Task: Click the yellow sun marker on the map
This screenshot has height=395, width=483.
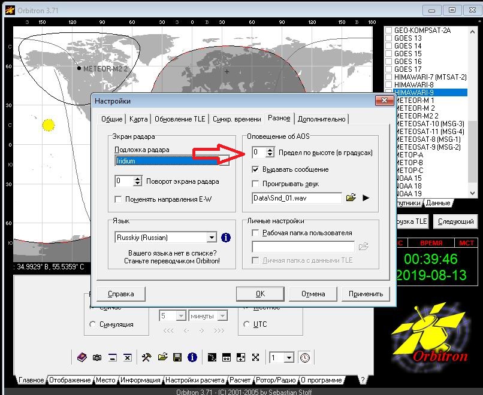Action: click(49, 125)
